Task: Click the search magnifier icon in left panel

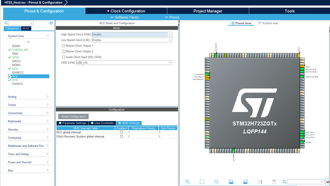Action: pyautogui.click(x=6, y=23)
